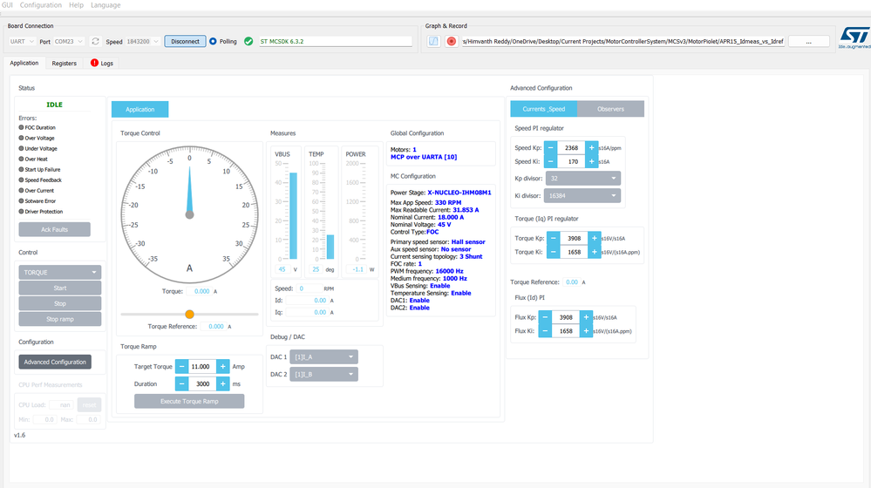This screenshot has height=488, width=871.
Task: Decrease ramp Duration with minus button
Action: pyautogui.click(x=181, y=383)
